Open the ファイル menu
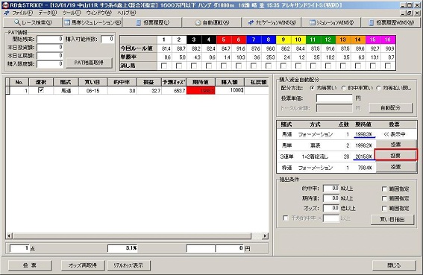This screenshot has height=275, width=423. point(22,13)
